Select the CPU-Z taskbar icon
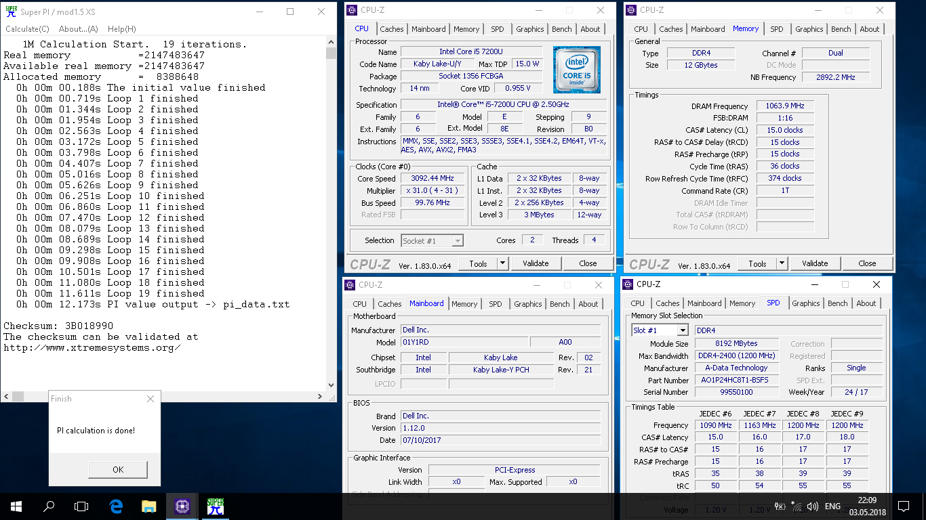The image size is (926, 520). 182,506
